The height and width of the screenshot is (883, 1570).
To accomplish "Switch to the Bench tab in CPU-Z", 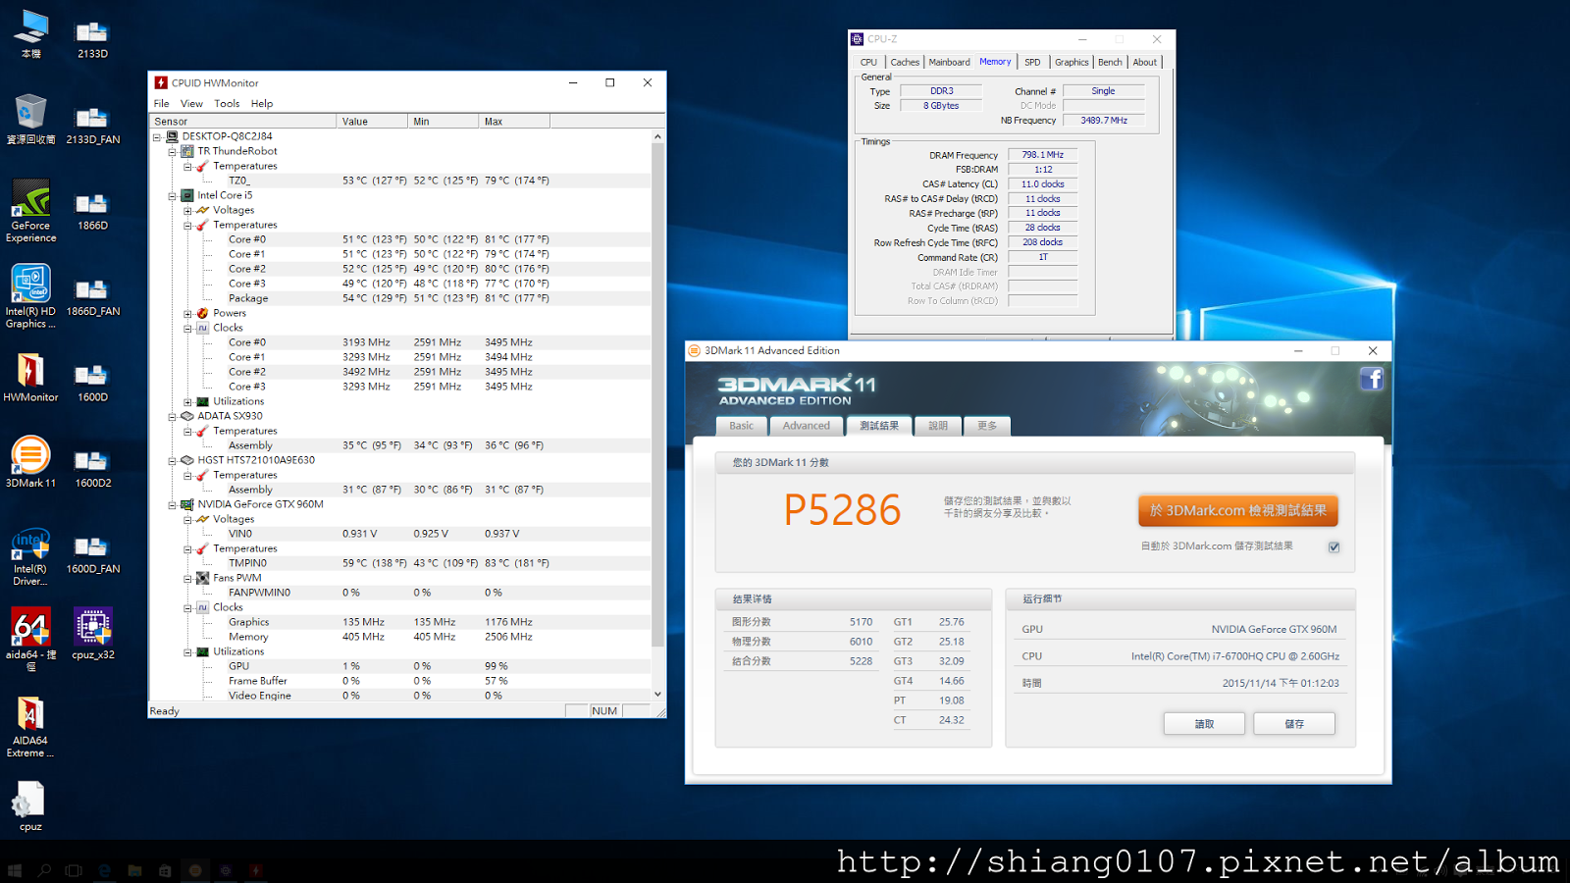I will pyautogui.click(x=1110, y=62).
